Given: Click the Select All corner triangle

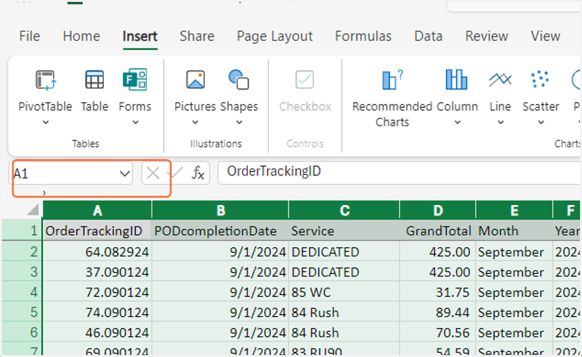Looking at the screenshot, I should coord(33,210).
